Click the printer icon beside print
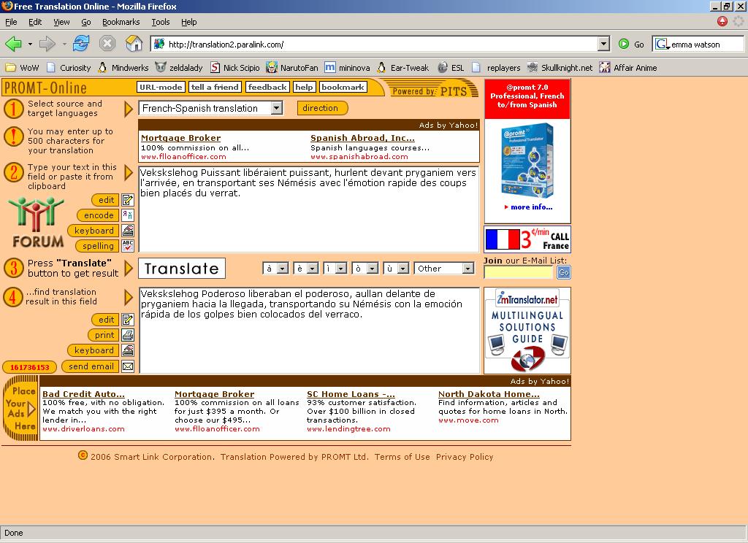Viewport: 748px width, 543px height. [x=128, y=335]
